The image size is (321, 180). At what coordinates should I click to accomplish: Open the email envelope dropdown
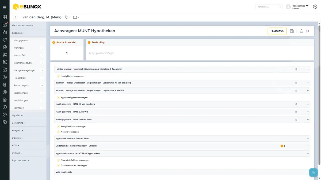pyautogui.click(x=76, y=17)
